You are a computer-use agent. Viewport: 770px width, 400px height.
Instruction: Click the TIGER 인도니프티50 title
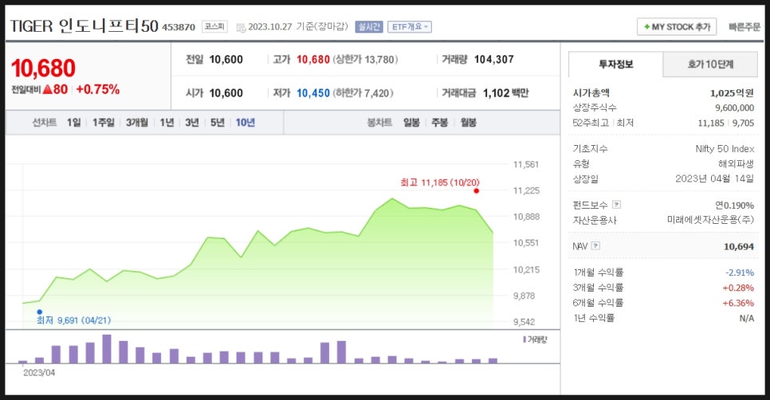[84, 26]
